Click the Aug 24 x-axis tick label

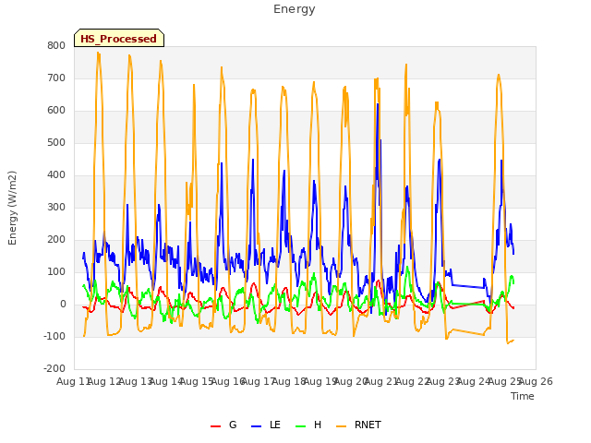coord(473,381)
